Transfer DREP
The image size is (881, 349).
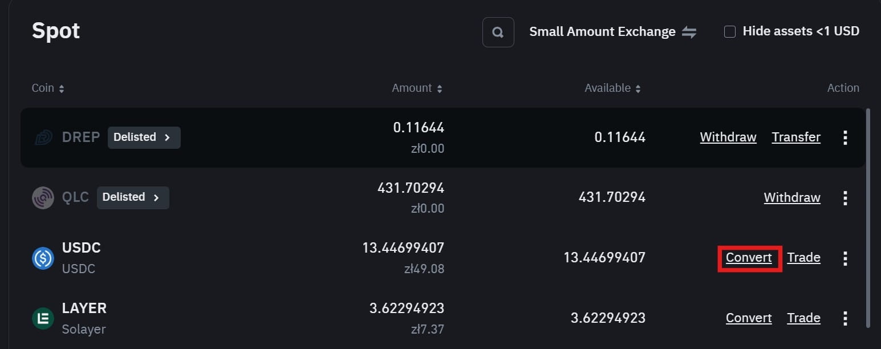point(796,137)
